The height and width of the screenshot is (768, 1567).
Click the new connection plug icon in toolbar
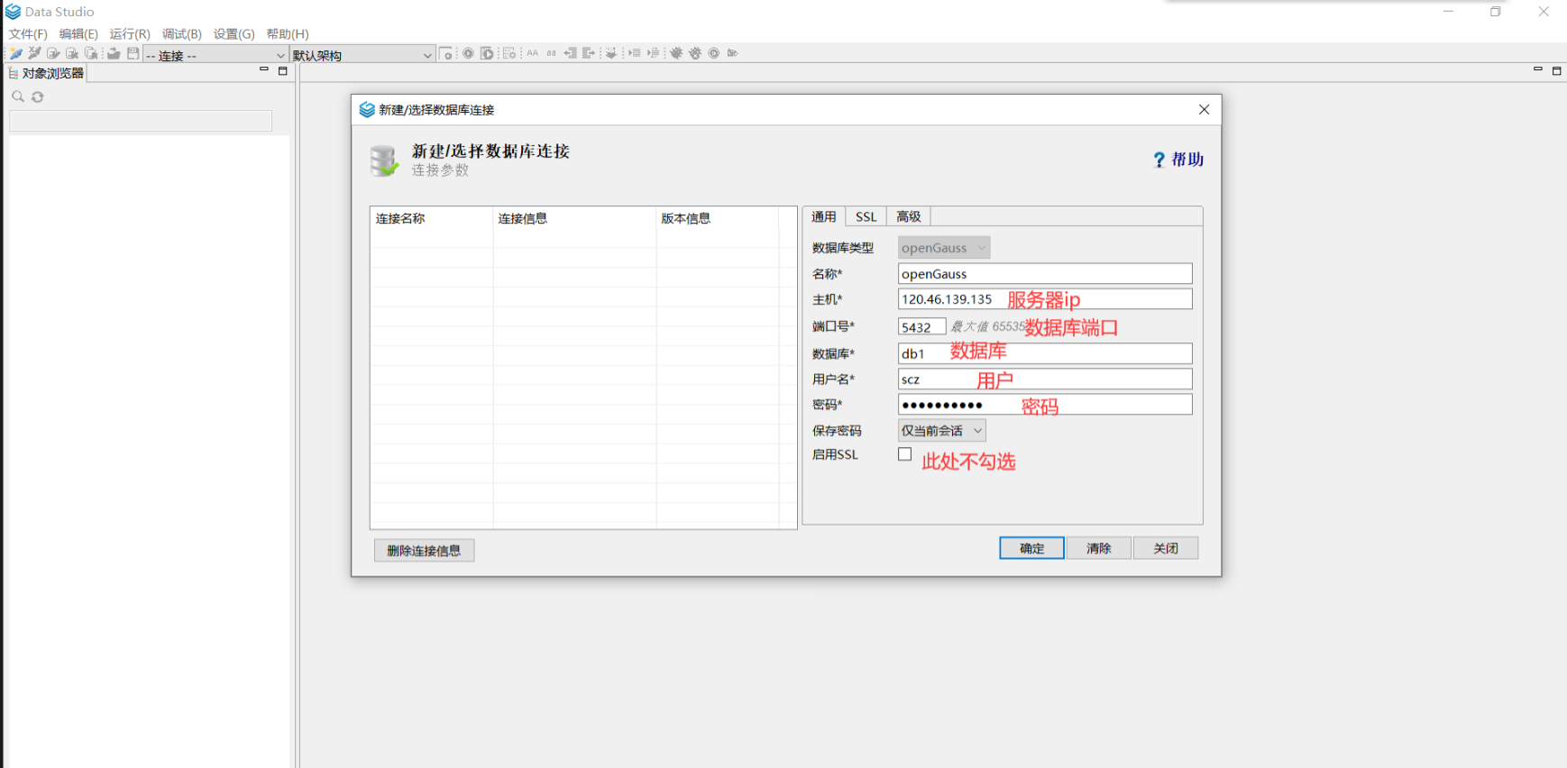(x=16, y=54)
